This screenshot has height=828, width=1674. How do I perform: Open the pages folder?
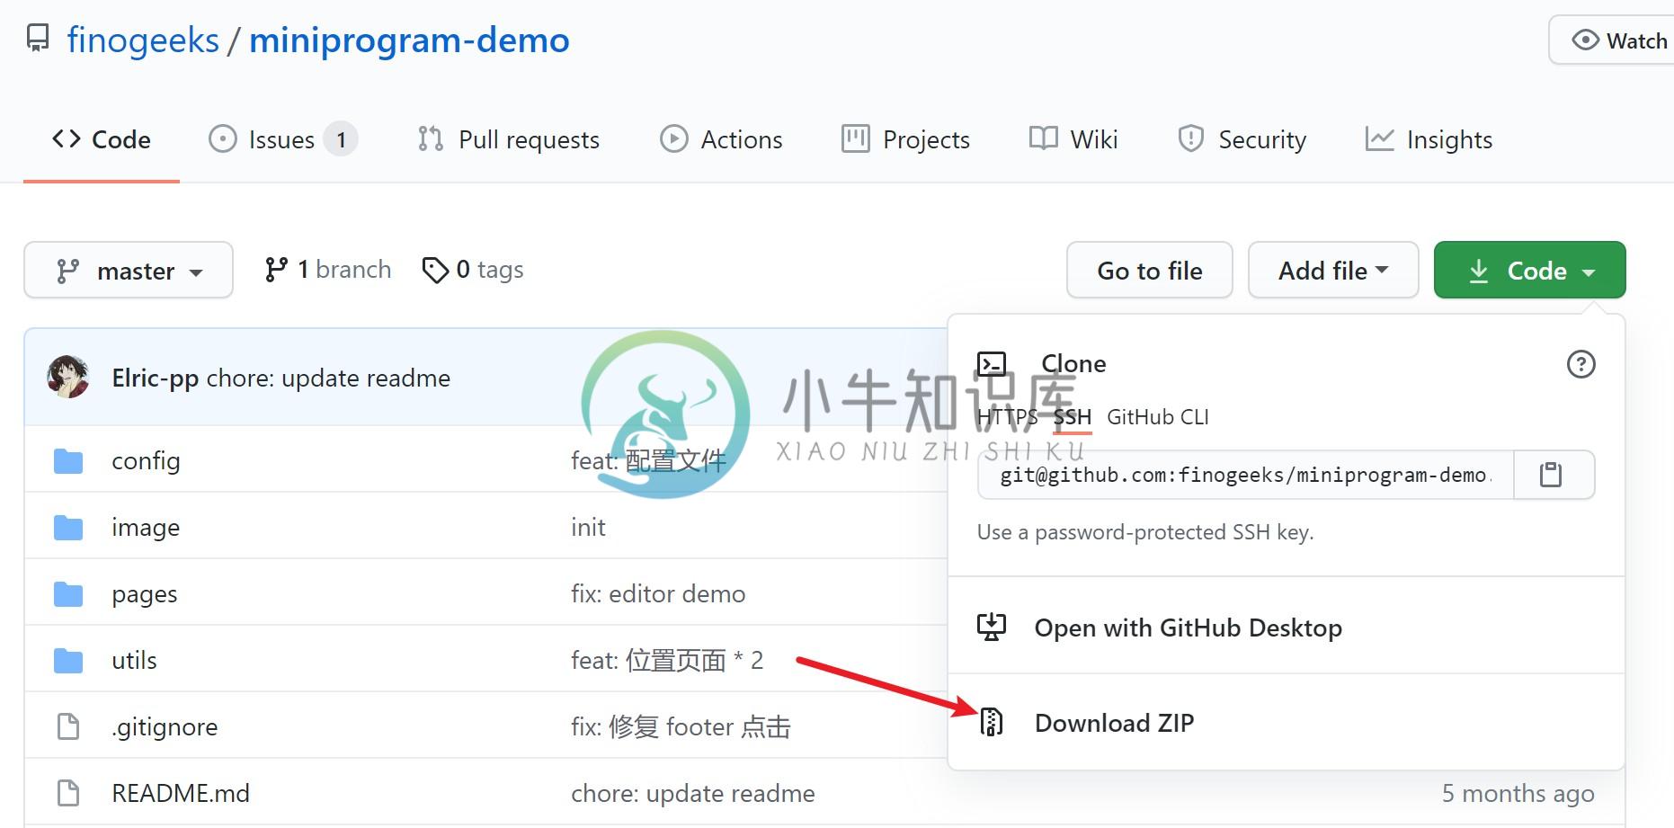(144, 594)
